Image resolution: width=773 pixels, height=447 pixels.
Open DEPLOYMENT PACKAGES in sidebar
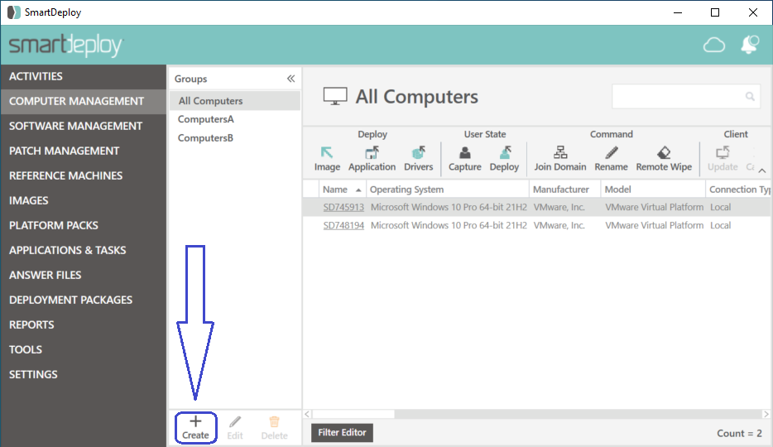tap(84, 300)
